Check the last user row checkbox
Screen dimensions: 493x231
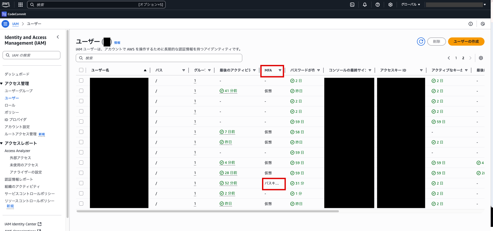pyautogui.click(x=81, y=204)
